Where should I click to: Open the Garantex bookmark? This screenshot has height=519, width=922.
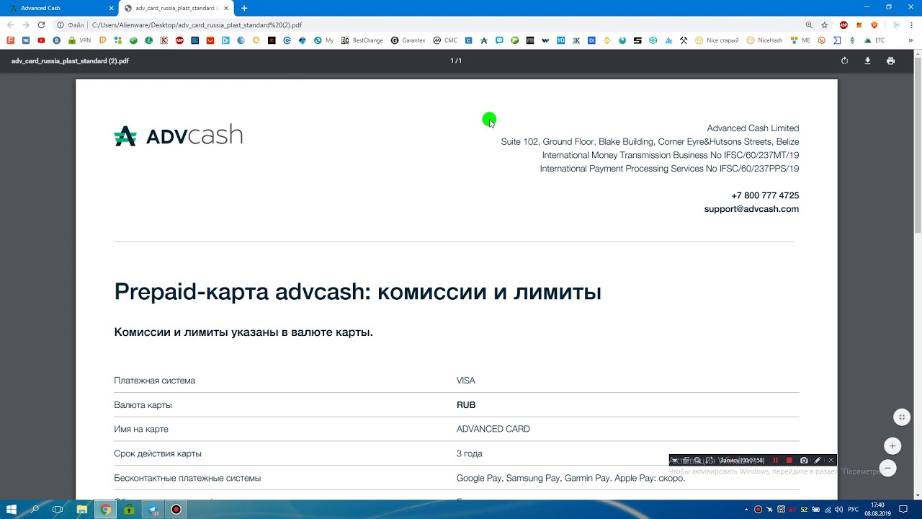pos(408,40)
